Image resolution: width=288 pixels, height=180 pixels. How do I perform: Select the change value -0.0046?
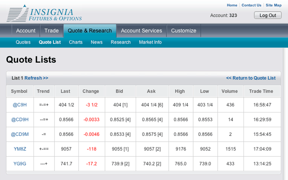coord(92,134)
